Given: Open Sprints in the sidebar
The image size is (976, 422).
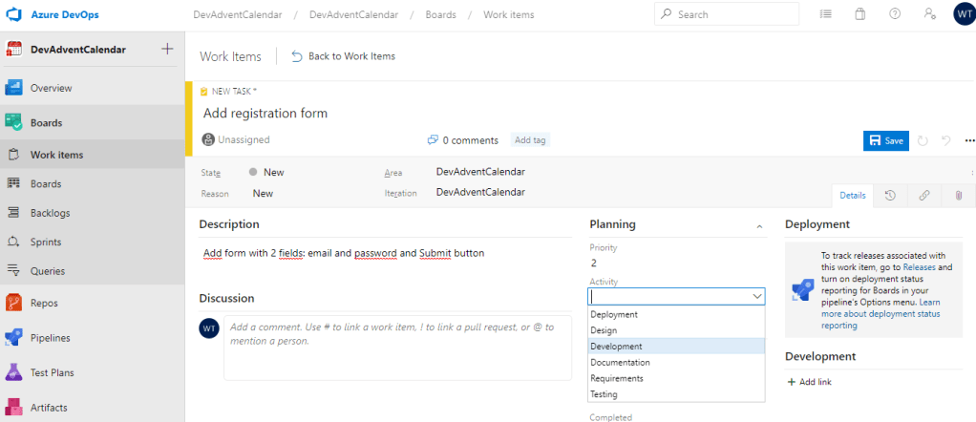Looking at the screenshot, I should pyautogui.click(x=46, y=242).
